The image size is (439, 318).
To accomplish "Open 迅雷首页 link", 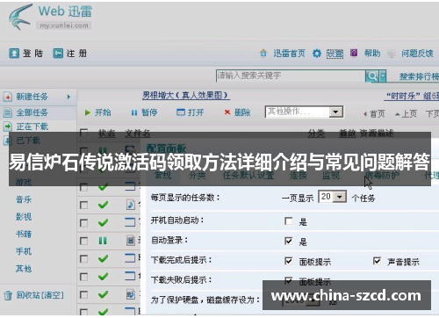I will click(x=289, y=54).
